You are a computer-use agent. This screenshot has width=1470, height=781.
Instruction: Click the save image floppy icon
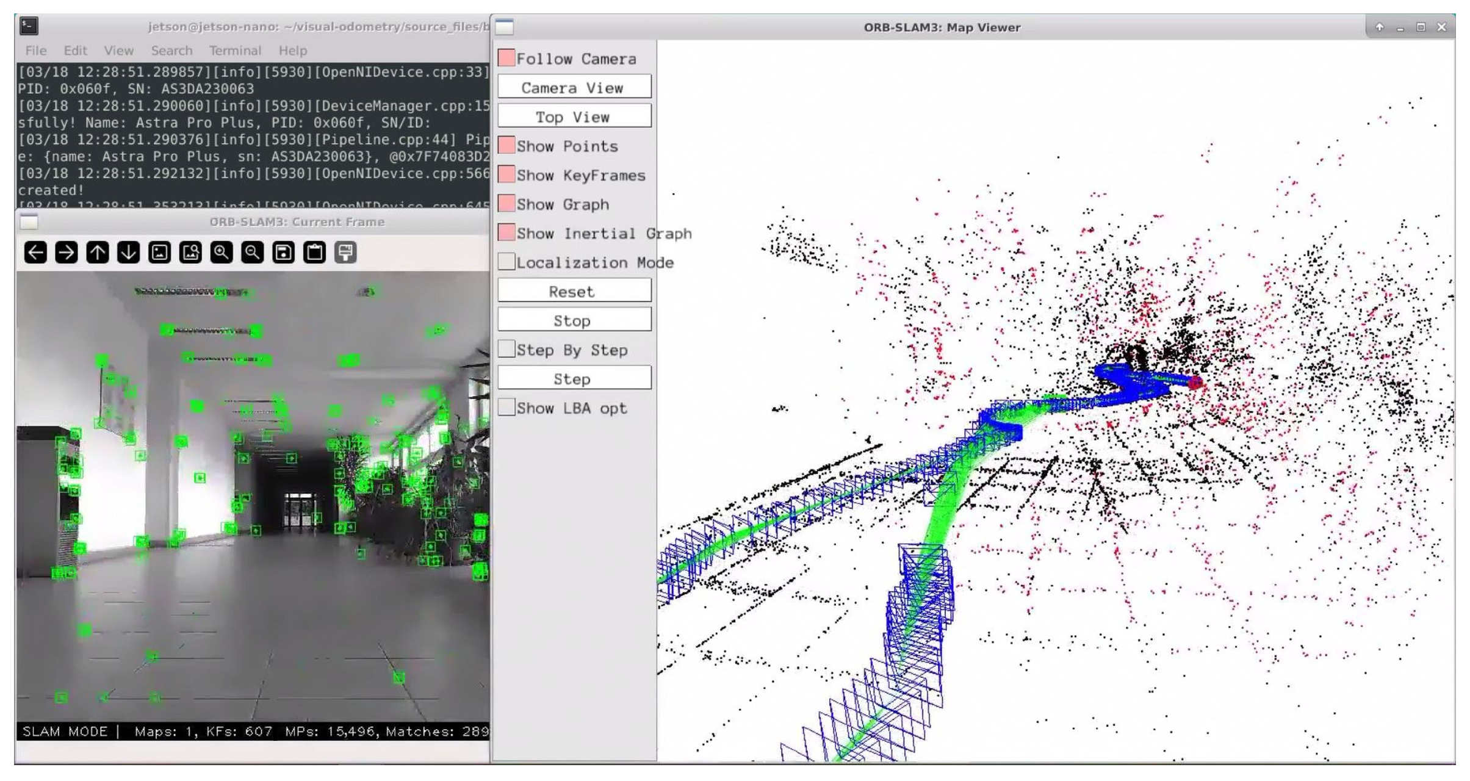[284, 253]
